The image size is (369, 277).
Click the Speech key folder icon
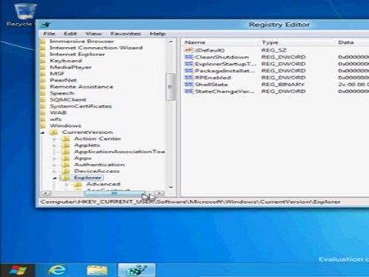click(43, 93)
